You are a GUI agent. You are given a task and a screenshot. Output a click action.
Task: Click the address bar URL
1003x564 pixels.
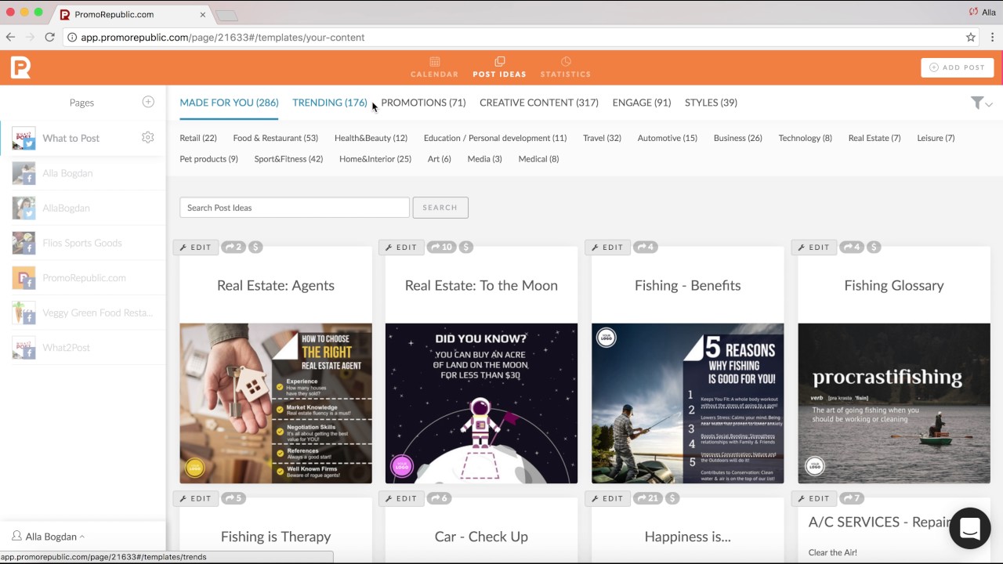[223, 37]
